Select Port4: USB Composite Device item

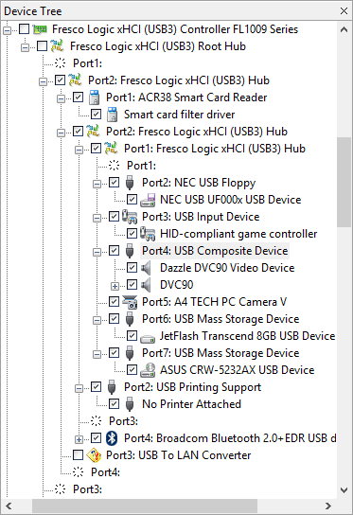pyautogui.click(x=215, y=251)
